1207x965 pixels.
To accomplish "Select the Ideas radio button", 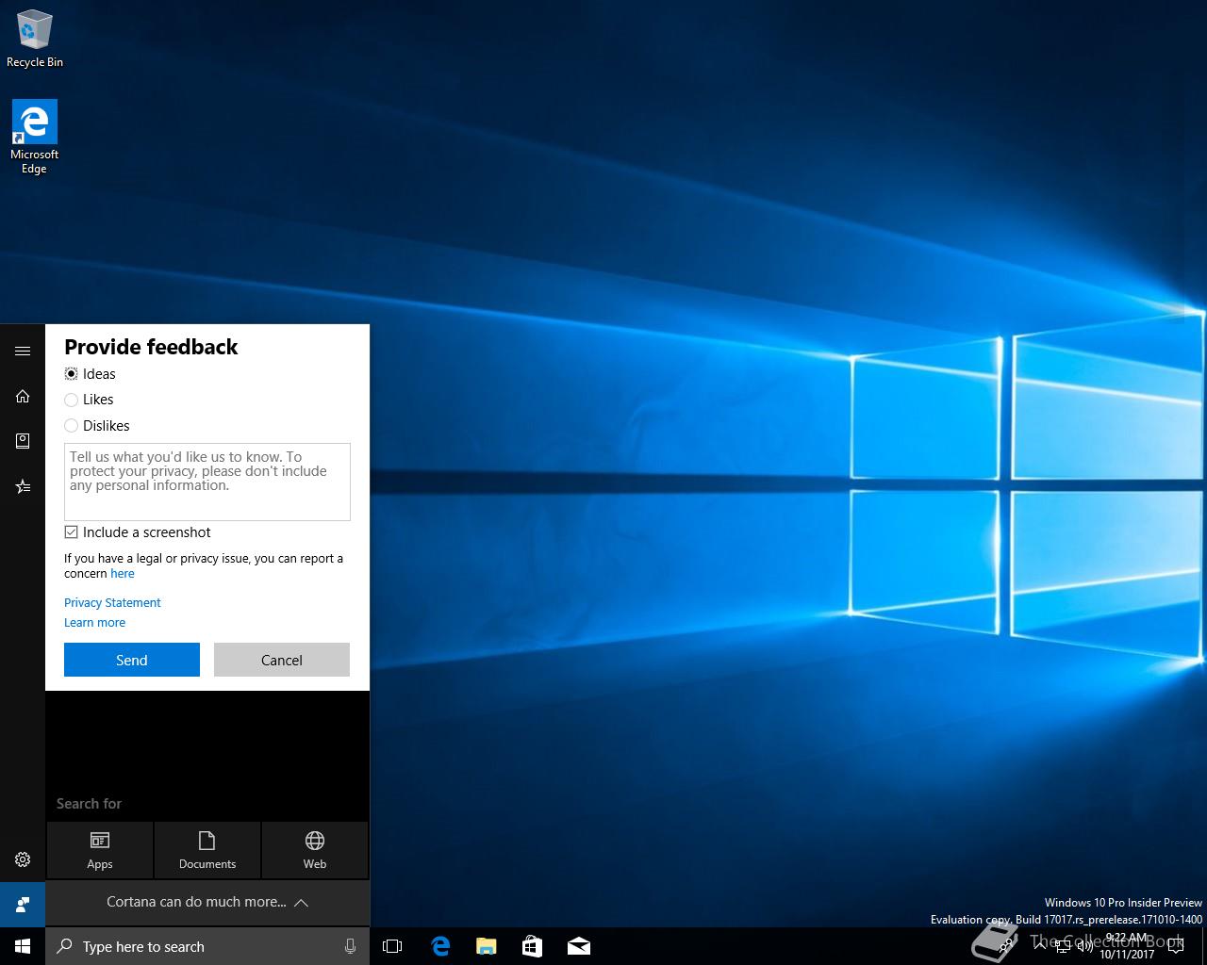I will (71, 374).
